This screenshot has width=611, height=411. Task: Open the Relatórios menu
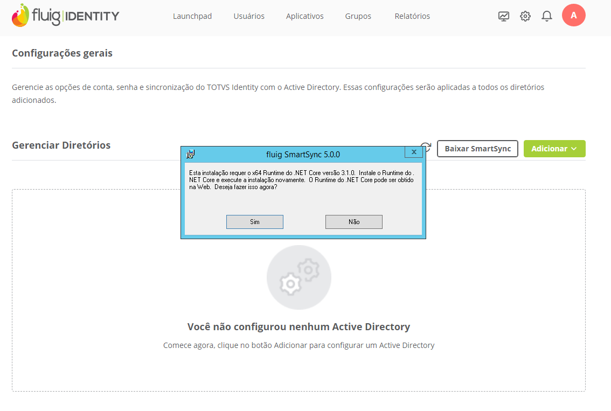coord(412,16)
